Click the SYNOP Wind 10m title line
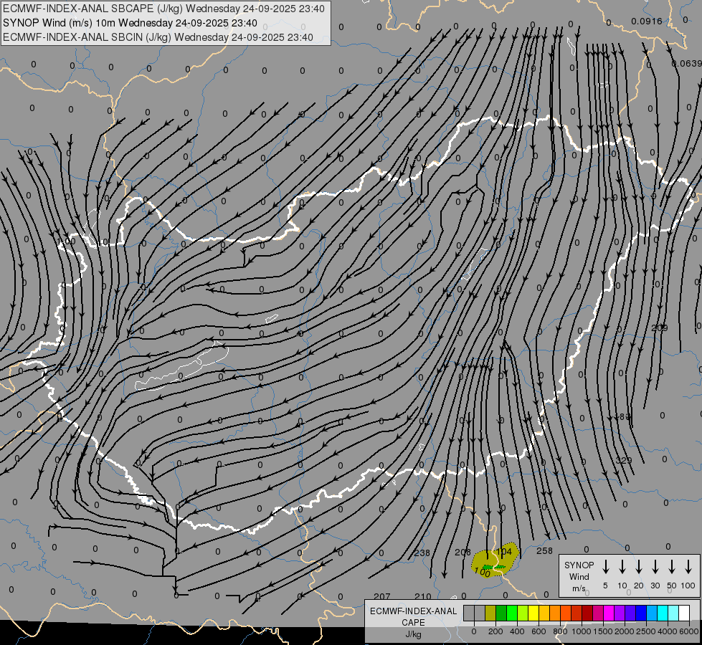702x645 pixels. click(130, 23)
